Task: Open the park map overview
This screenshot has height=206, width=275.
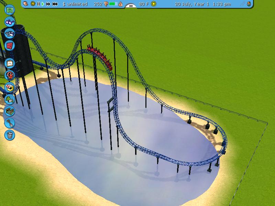Action: (x=10, y=10)
